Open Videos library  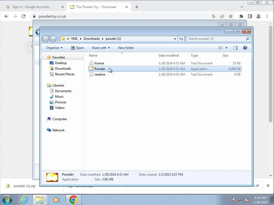pyautogui.click(x=60, y=108)
